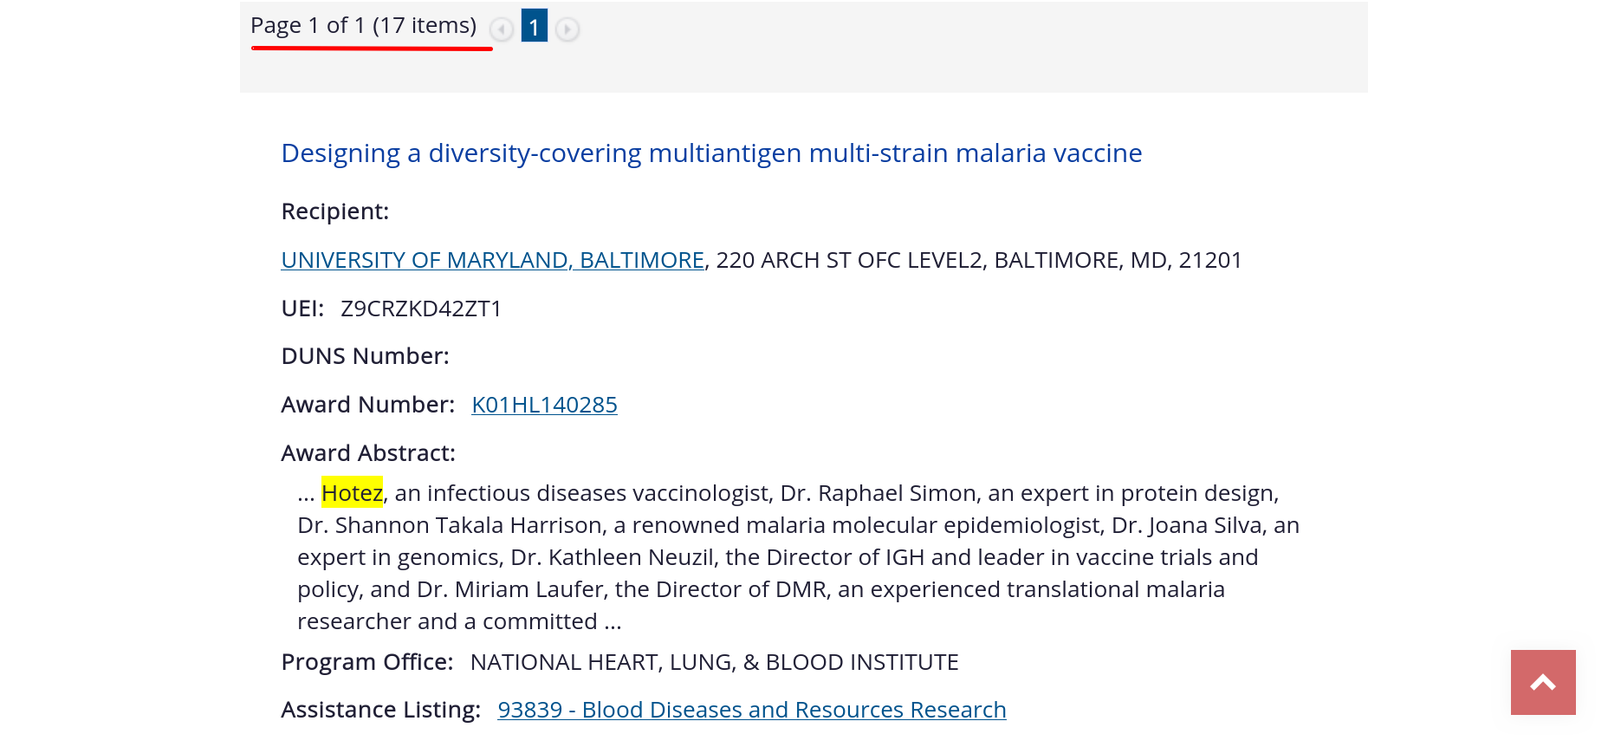Open award number K01HL140285 link
The width and height of the screenshot is (1608, 747).
544,405
